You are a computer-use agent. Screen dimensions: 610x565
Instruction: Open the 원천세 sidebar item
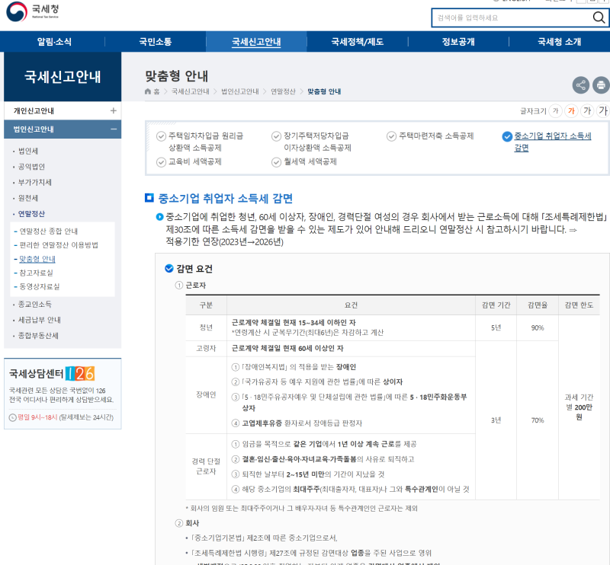28,198
